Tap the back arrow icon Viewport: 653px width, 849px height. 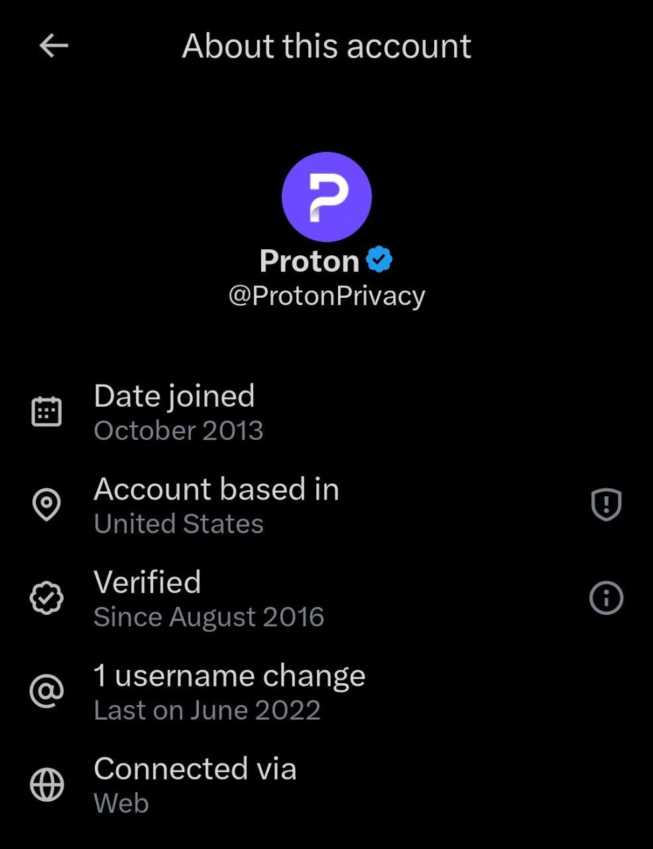pyautogui.click(x=54, y=46)
